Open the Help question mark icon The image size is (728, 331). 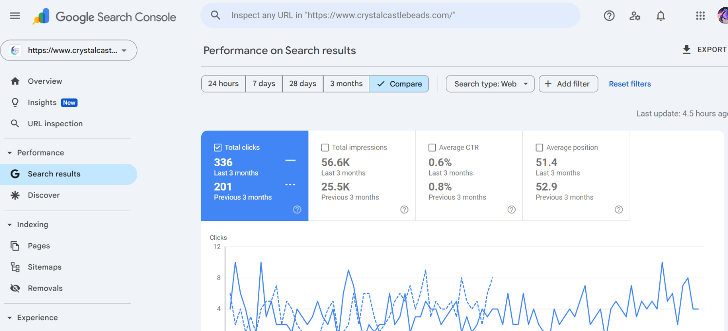pyautogui.click(x=609, y=16)
